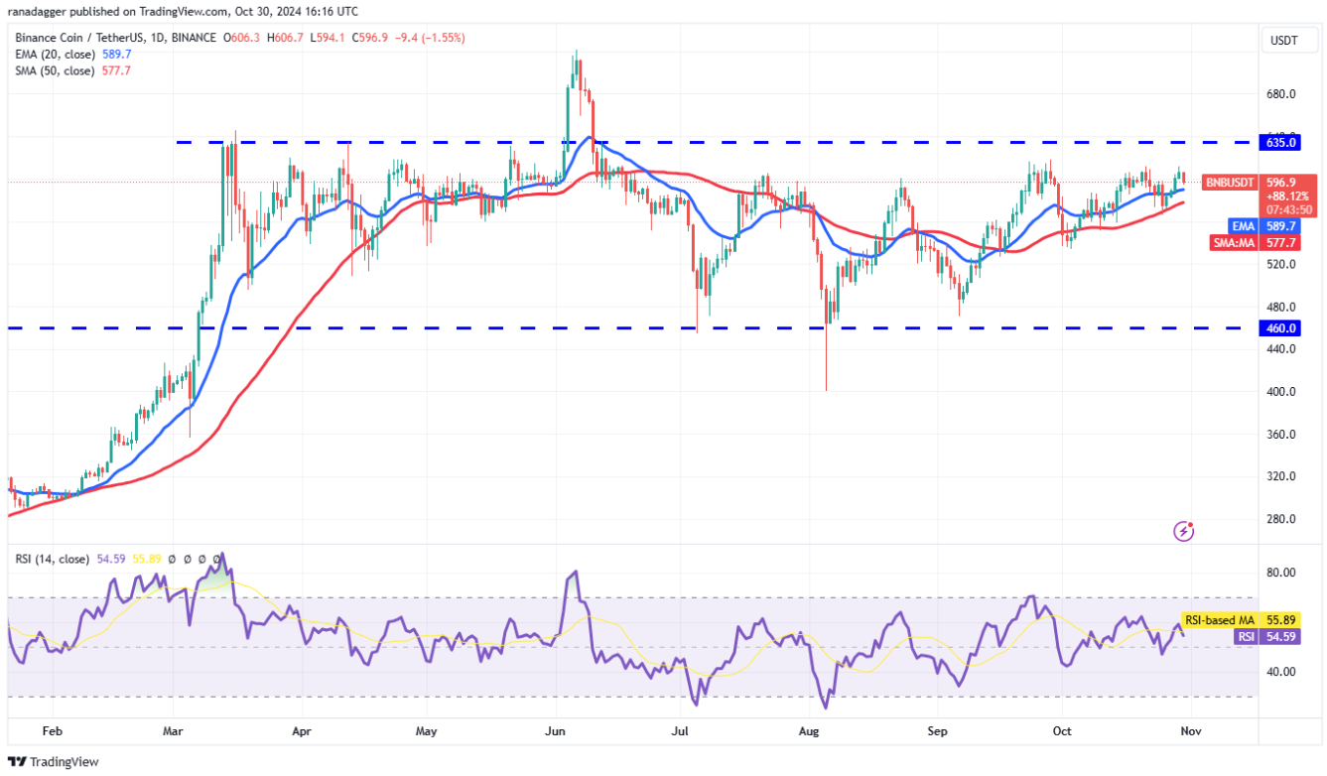This screenshot has width=1327, height=776.
Task: Click the Sep label on time axis
Action: tap(938, 730)
